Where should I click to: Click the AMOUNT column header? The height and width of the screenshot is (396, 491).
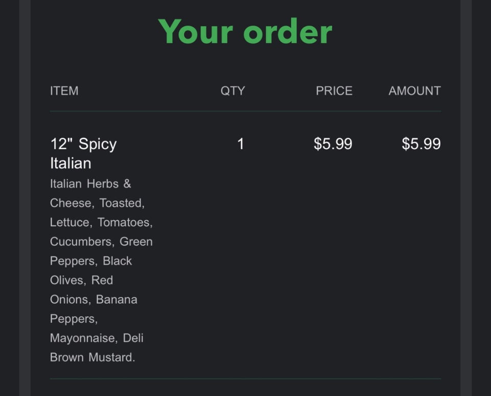tap(414, 91)
